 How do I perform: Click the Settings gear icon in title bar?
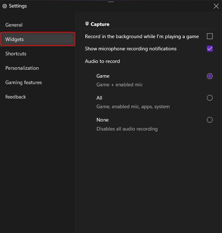[5, 6]
